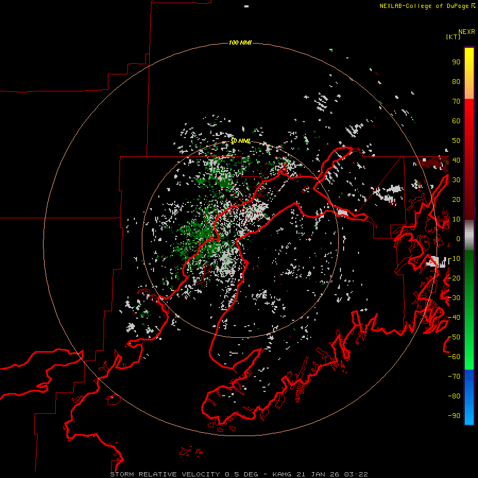
Task: Click the blue bottom of color scale
Action: point(469,397)
